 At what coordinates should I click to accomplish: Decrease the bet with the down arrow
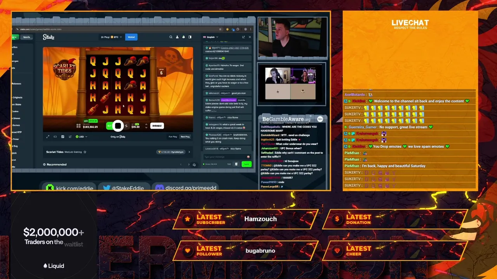click(x=146, y=127)
